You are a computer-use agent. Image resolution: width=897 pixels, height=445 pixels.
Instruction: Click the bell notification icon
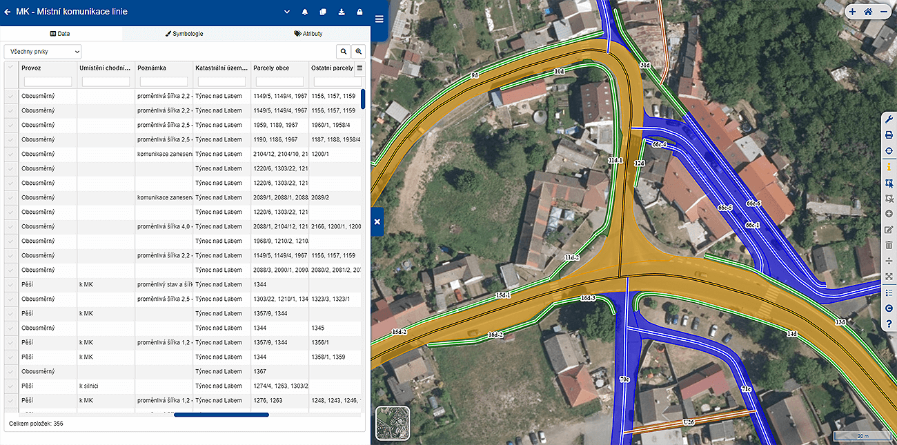(x=305, y=12)
